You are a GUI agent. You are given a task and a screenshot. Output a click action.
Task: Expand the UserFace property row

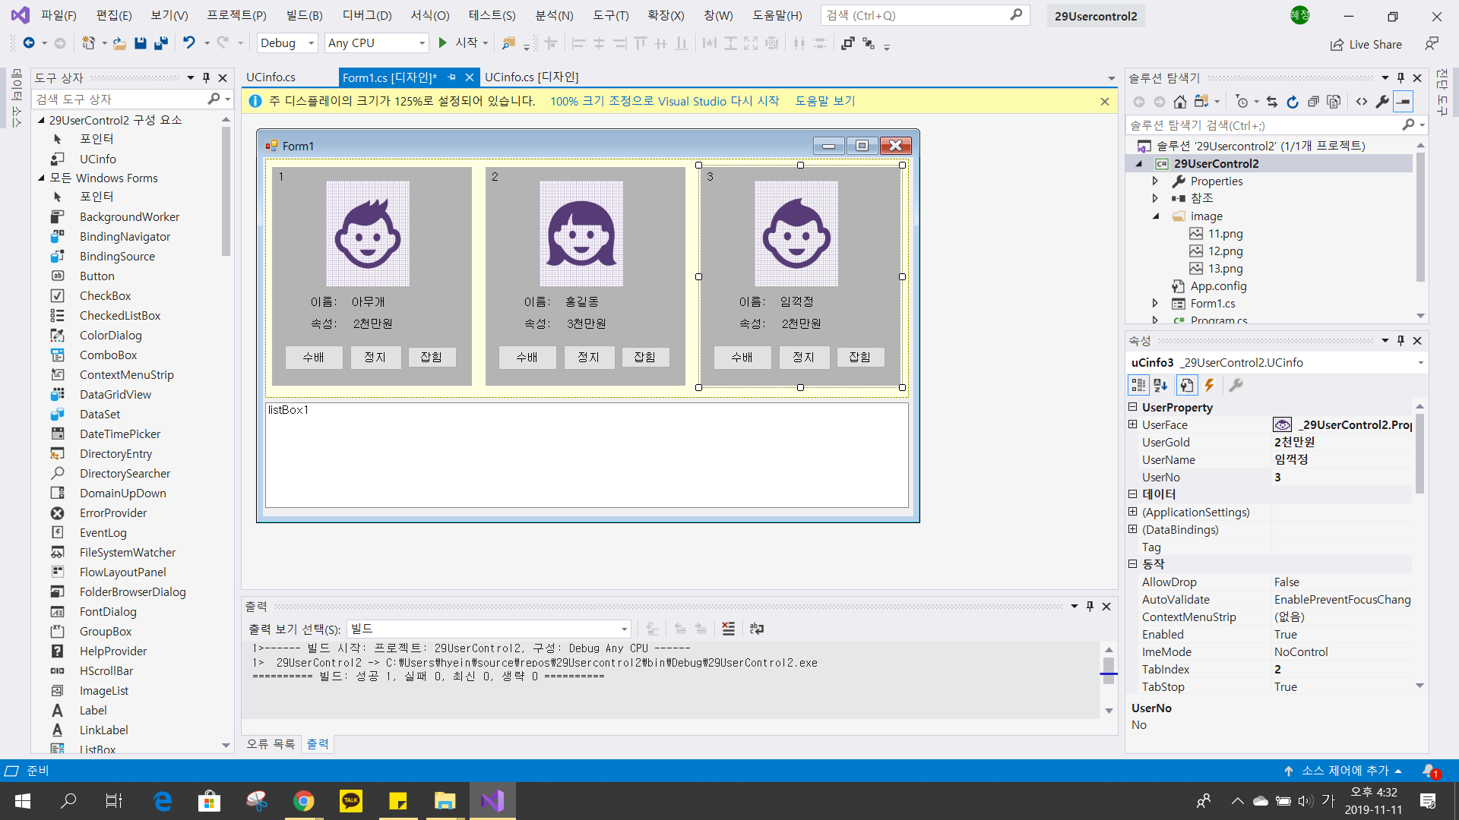pyautogui.click(x=1132, y=424)
